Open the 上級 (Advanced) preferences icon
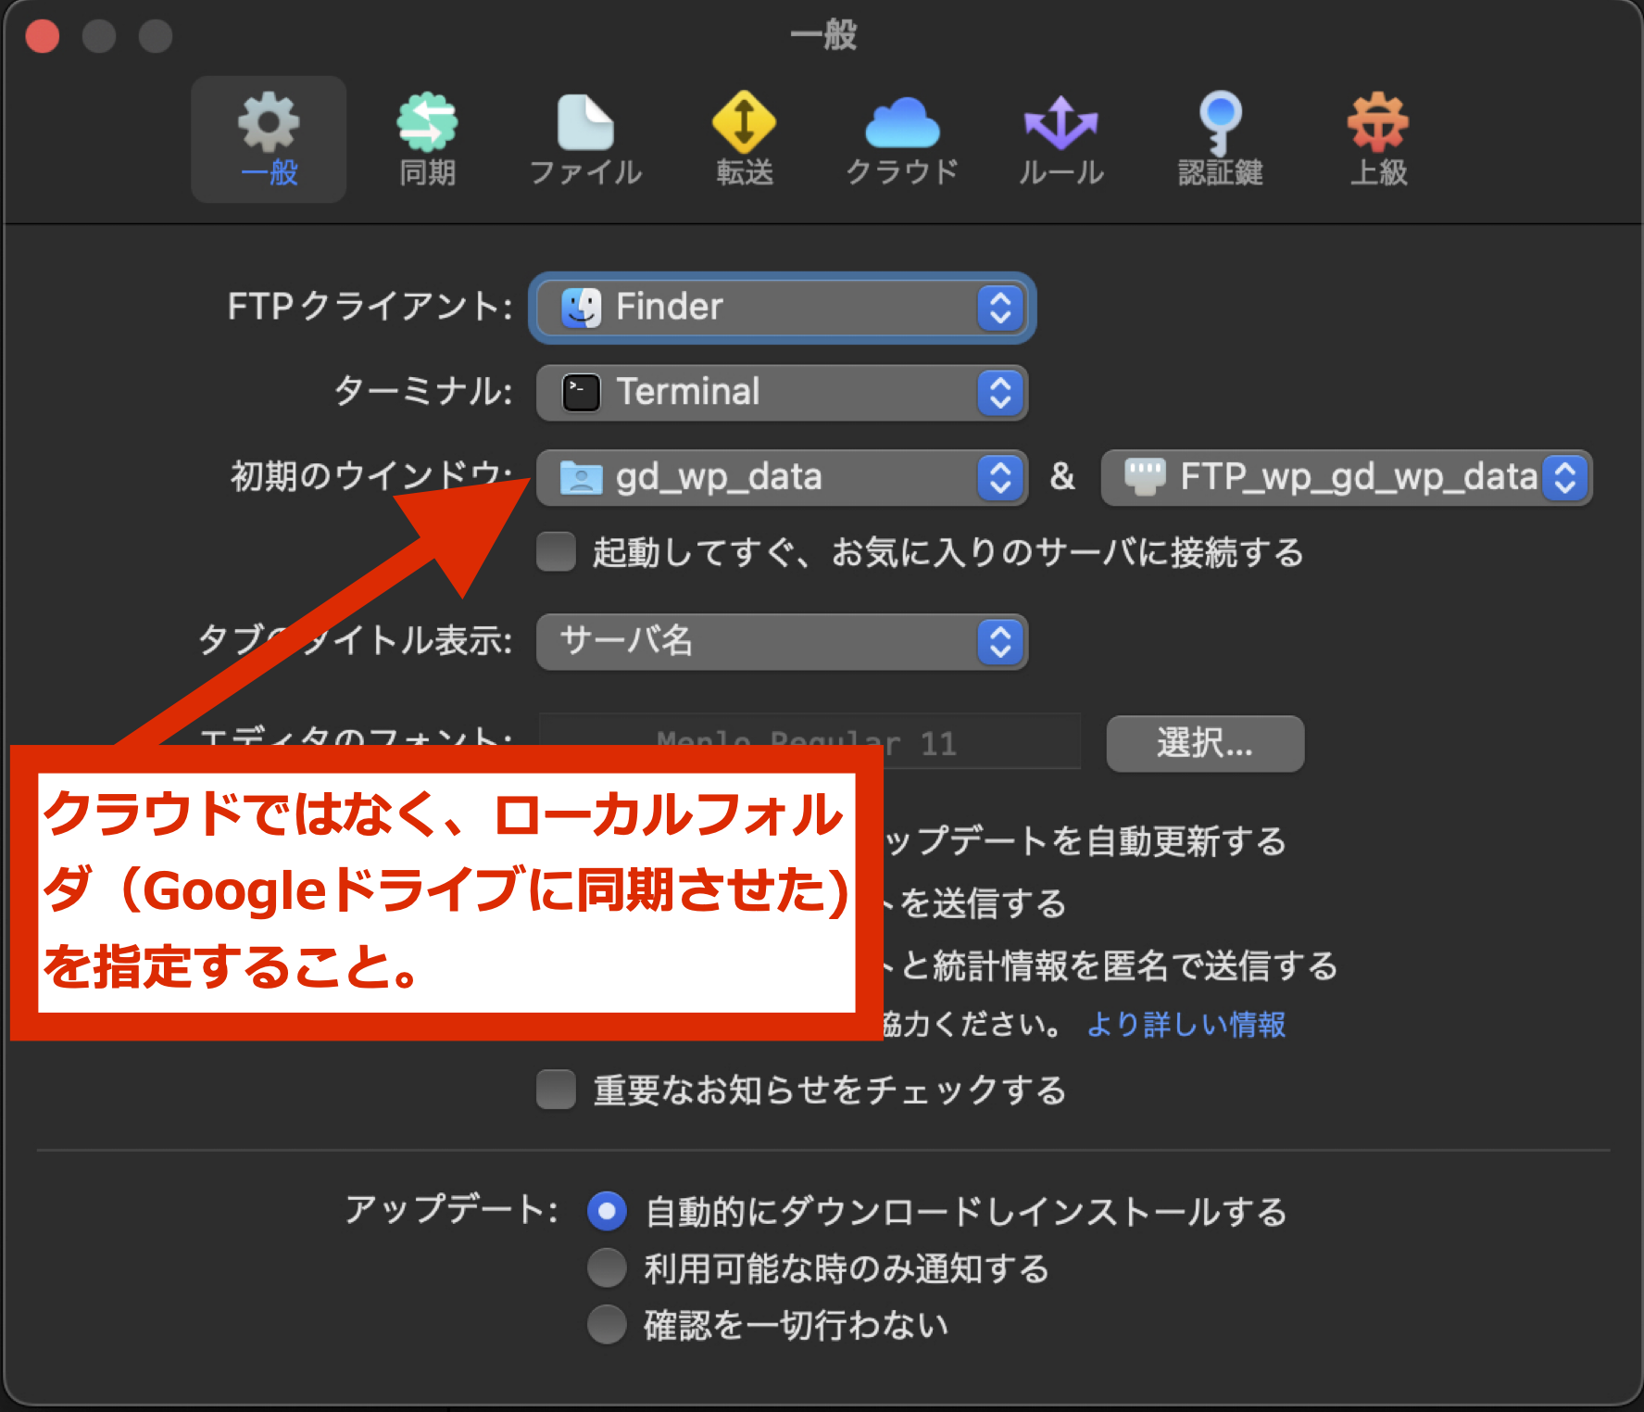 click(x=1378, y=139)
